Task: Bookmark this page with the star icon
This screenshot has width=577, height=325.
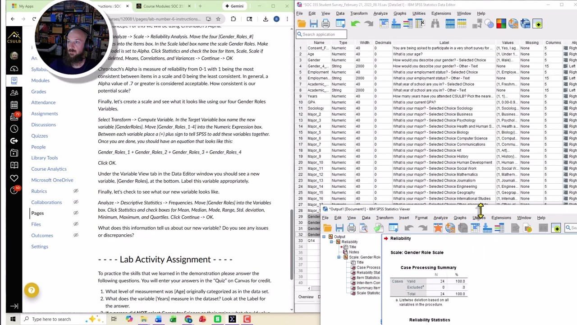Action: point(218,19)
